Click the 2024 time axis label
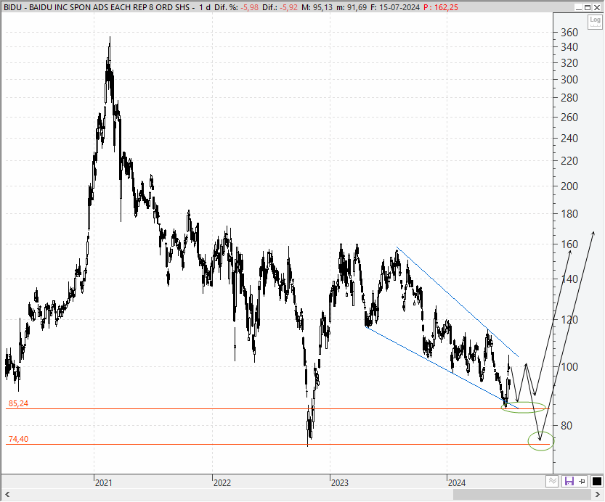This screenshot has height=502, width=605. pos(456,482)
